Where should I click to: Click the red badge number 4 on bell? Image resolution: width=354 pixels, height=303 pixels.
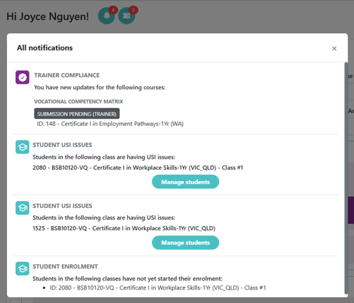coord(113,10)
